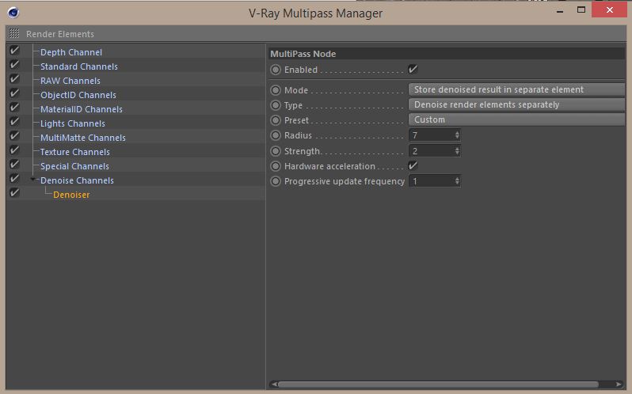Image resolution: width=632 pixels, height=394 pixels.
Task: Click the Preset animation dot
Action: coord(276,120)
